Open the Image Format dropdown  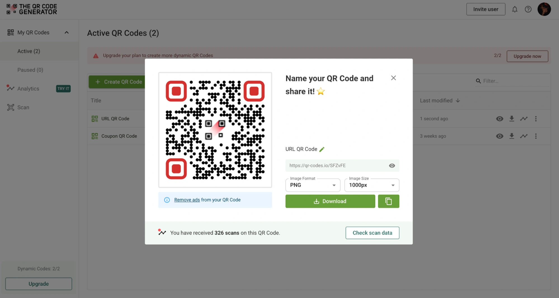(x=313, y=185)
